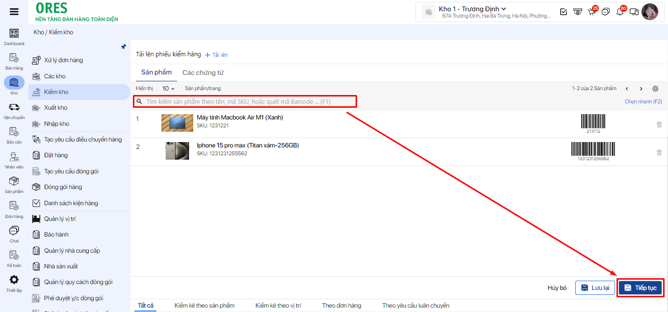Click the shopping cart icon with badge 25
This screenshot has height=312, width=668.
point(592,12)
